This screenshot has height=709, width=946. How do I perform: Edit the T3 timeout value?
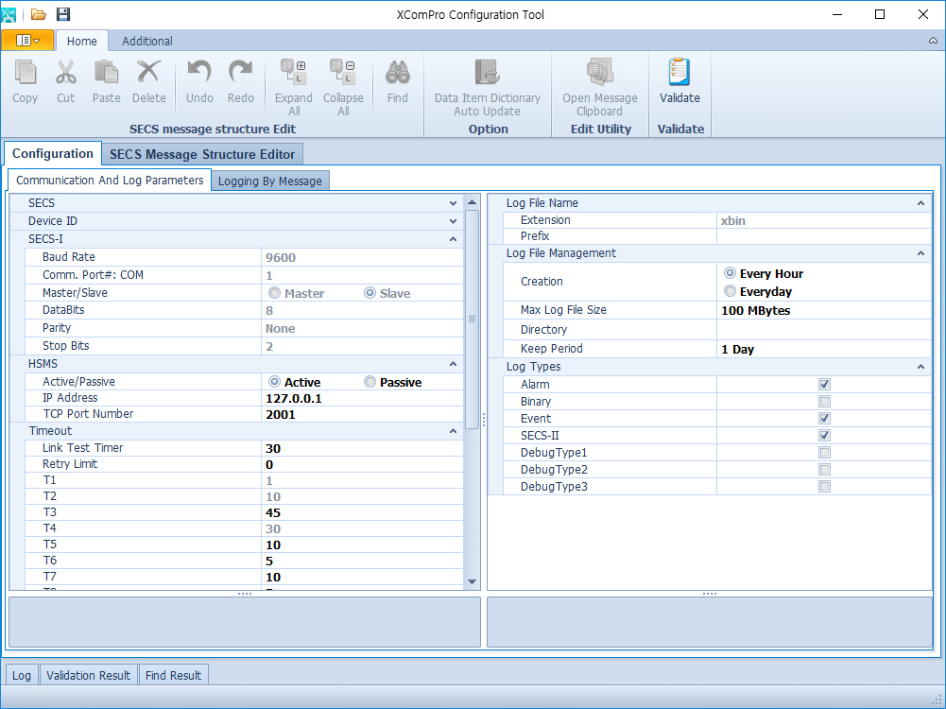click(362, 513)
